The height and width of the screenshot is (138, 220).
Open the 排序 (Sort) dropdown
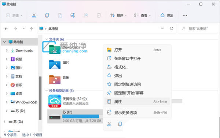[x=118, y=15]
